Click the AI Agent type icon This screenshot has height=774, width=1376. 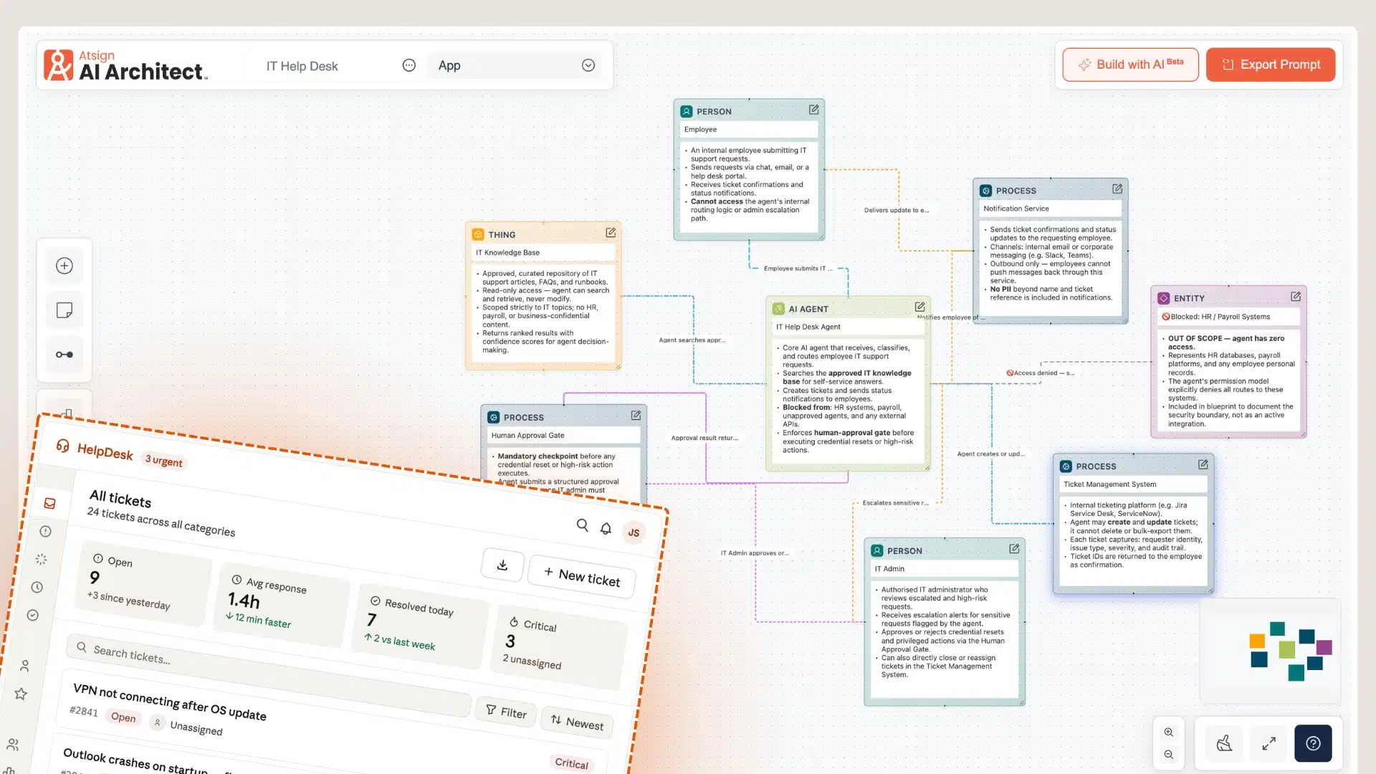[x=778, y=309]
